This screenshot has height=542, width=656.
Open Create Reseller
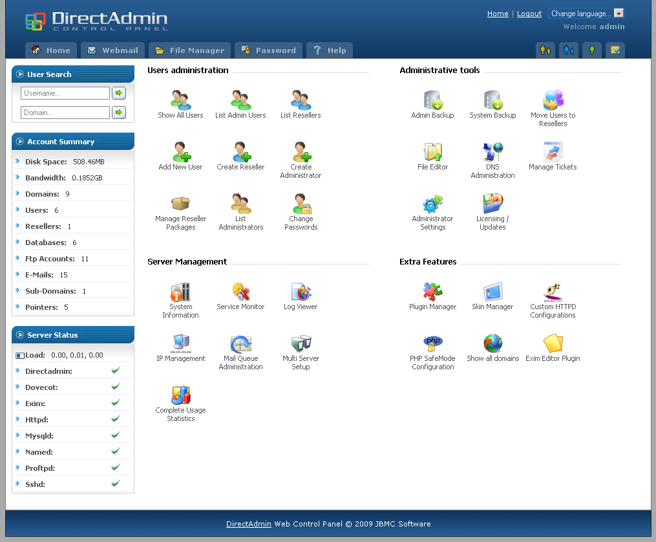pyautogui.click(x=240, y=156)
